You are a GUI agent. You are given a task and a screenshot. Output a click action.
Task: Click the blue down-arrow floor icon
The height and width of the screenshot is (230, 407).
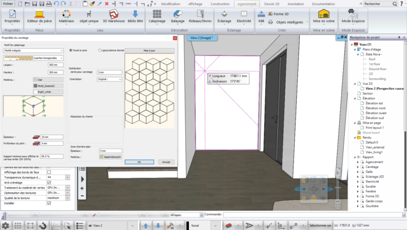158,225
